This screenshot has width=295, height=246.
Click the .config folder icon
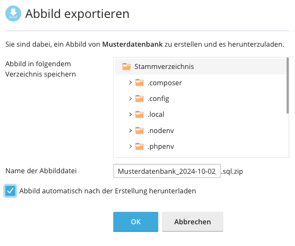click(x=140, y=98)
